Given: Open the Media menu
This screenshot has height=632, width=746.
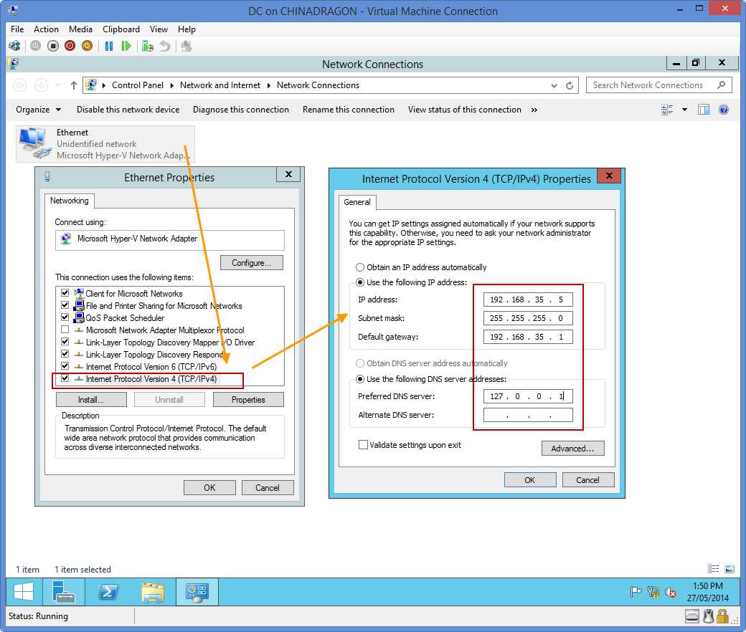Looking at the screenshot, I should click(x=80, y=29).
